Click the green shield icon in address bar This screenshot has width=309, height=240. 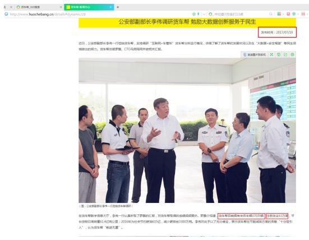click(x=194, y=14)
